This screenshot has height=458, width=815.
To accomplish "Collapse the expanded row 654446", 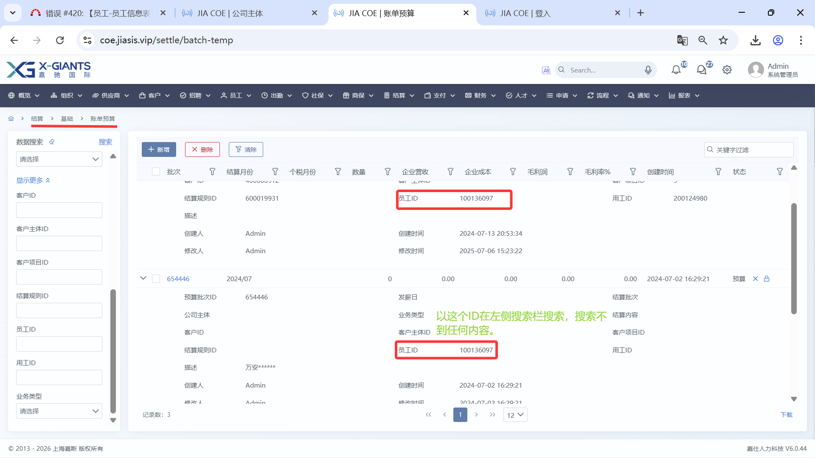I will click(143, 278).
